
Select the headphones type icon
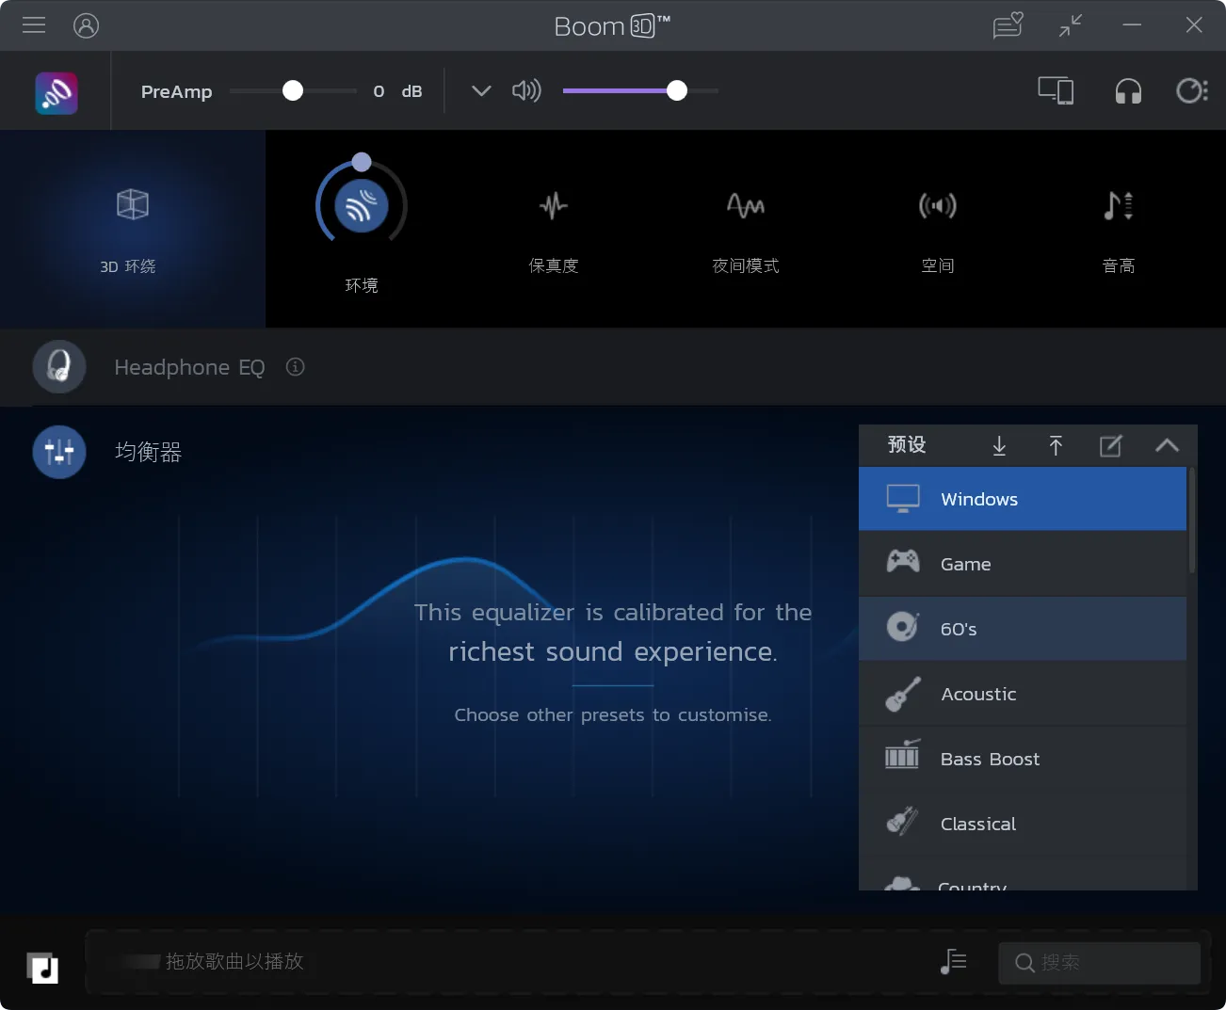pyautogui.click(x=1128, y=91)
